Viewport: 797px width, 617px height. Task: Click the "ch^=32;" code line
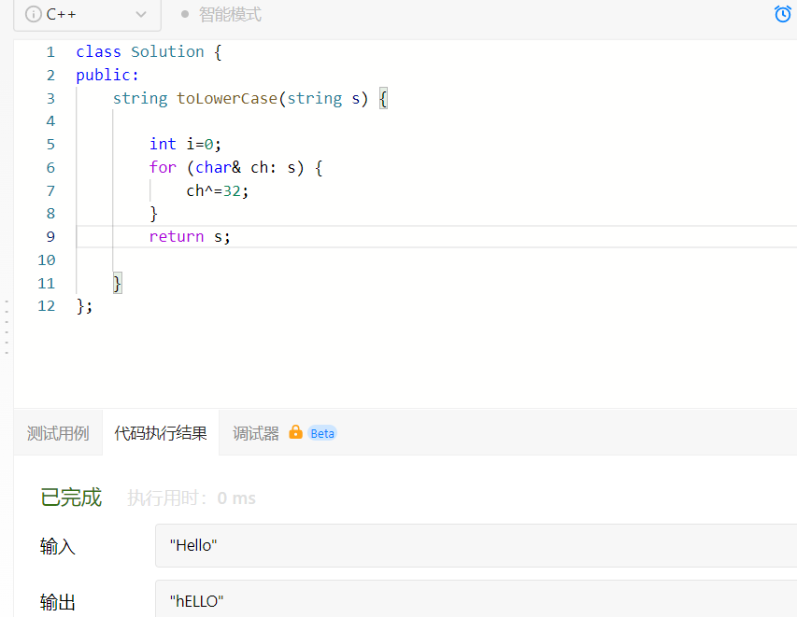218,191
